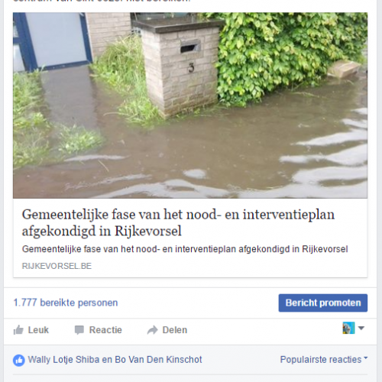This screenshot has height=382, width=382.
Task: Open the flooded street photo preview
Action: point(190,105)
